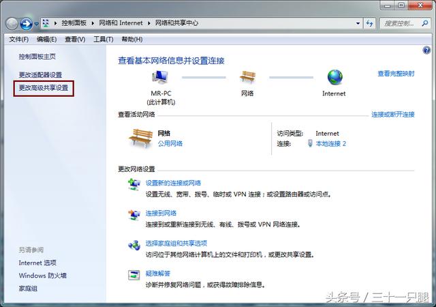Open 本地连接 2 connection link

331,144
